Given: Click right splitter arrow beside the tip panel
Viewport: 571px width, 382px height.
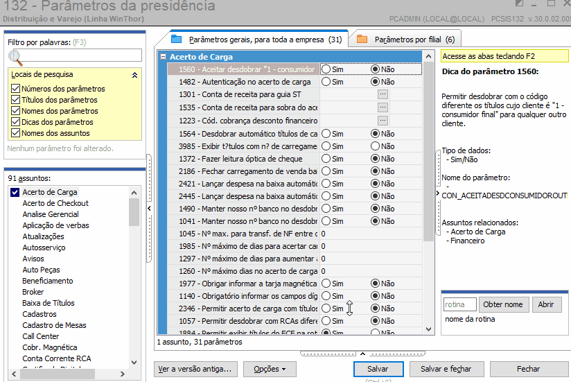Looking at the screenshot, I should click(438, 193).
